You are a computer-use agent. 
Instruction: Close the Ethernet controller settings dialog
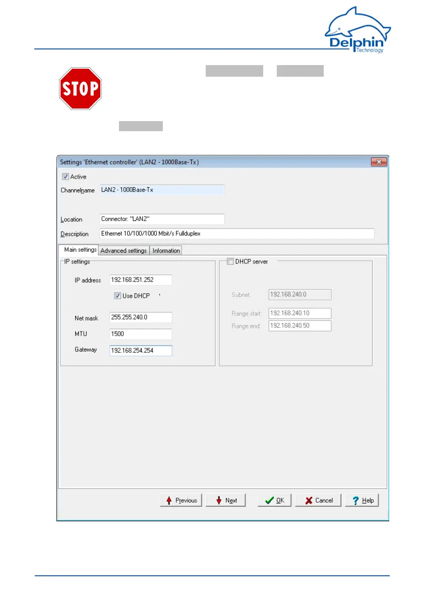coord(379,162)
